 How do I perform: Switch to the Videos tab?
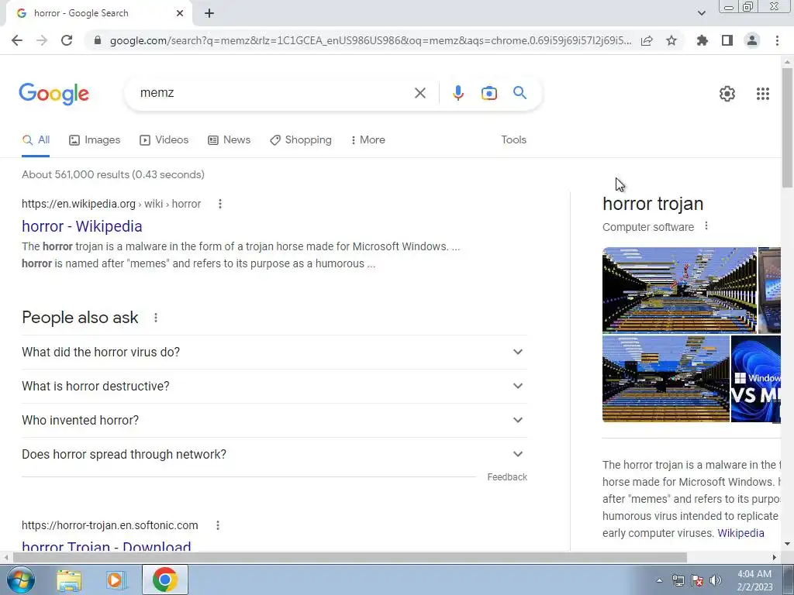(164, 140)
